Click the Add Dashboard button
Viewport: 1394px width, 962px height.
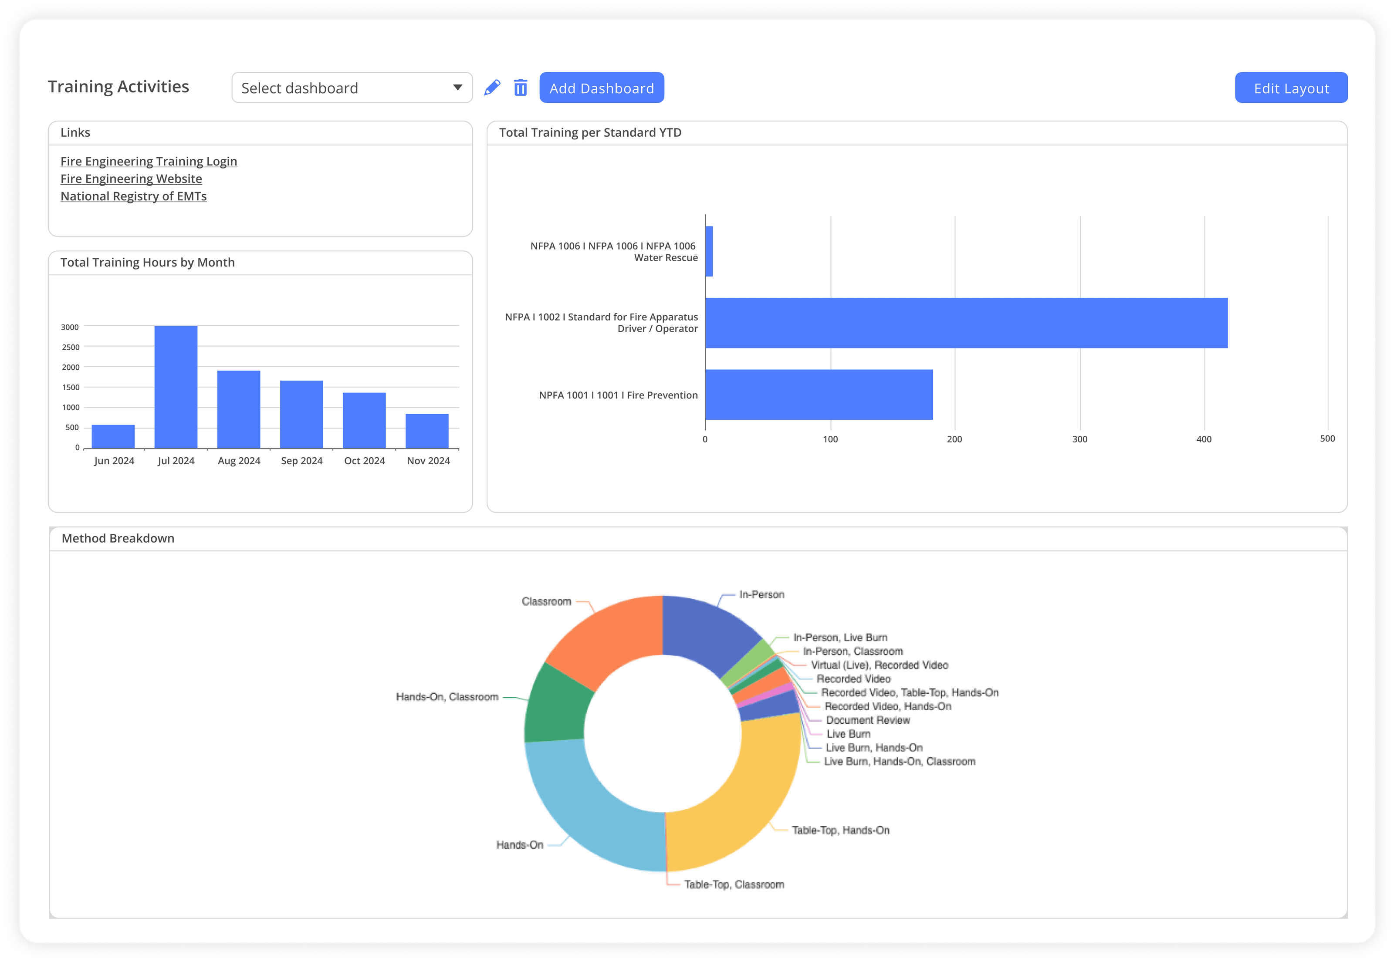(x=601, y=88)
